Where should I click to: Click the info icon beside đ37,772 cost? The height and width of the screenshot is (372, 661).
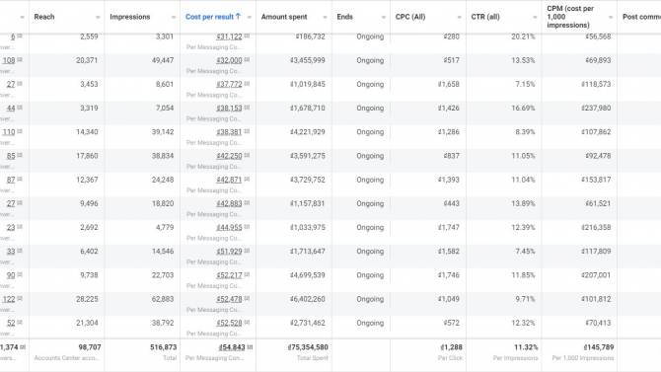click(247, 84)
